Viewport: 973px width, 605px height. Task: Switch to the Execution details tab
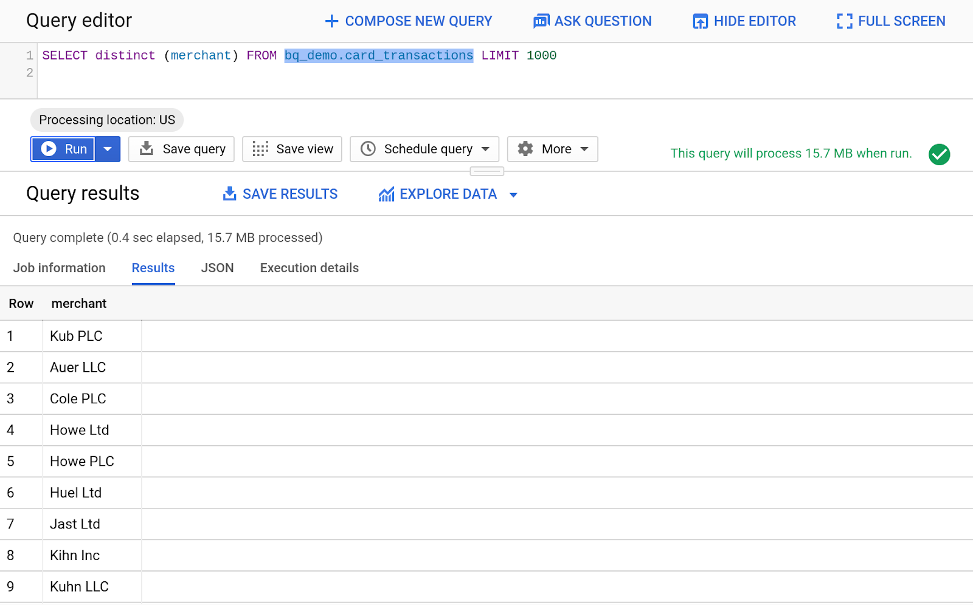pos(309,268)
